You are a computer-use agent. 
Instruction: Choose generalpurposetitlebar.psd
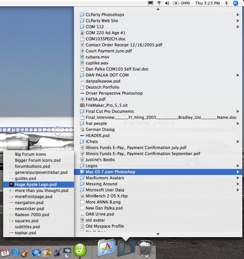click(38, 172)
